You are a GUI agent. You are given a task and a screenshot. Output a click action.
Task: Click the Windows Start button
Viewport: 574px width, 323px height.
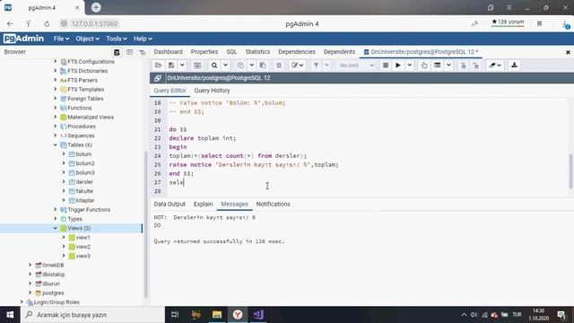point(10,315)
